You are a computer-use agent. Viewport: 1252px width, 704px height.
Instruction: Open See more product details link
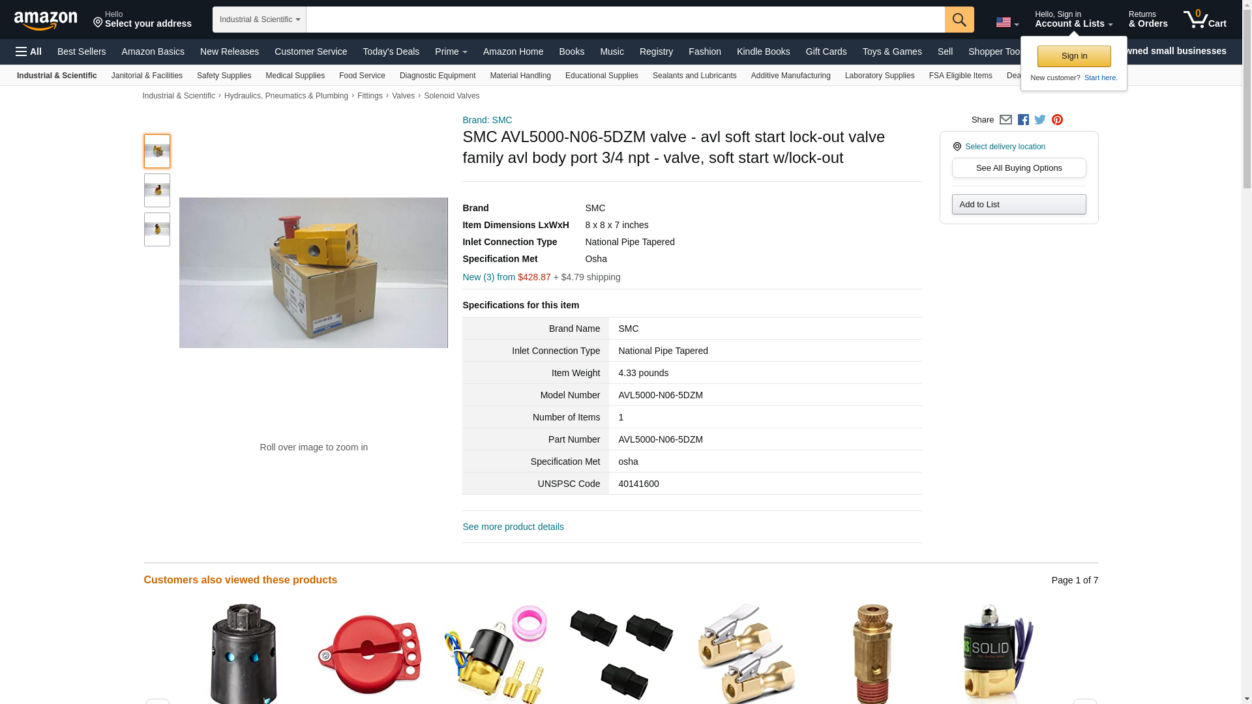point(513,527)
